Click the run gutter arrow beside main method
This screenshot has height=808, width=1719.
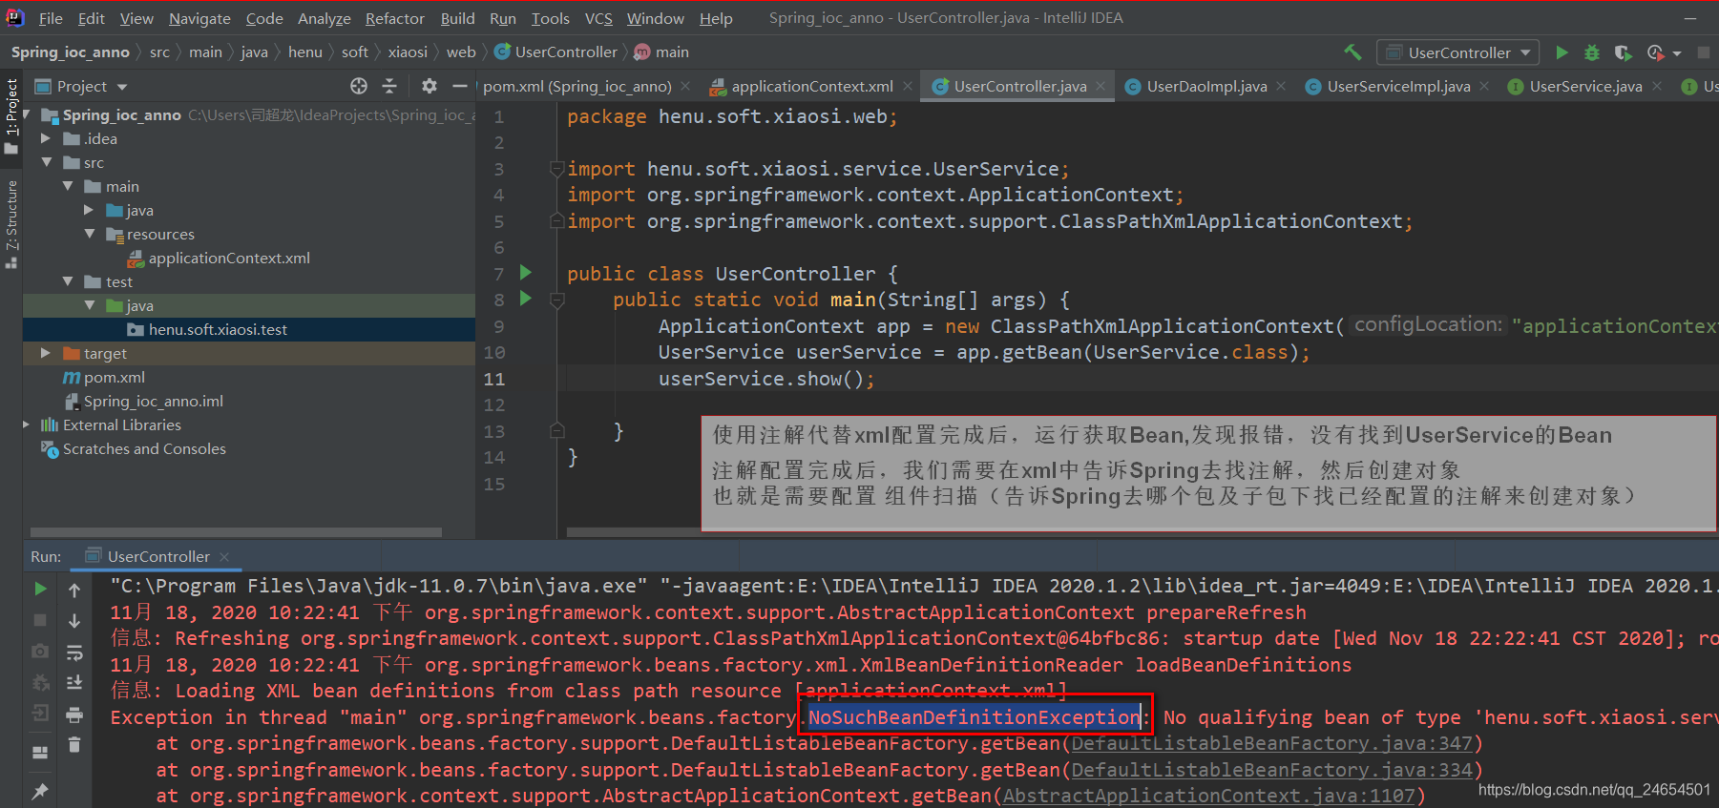click(525, 299)
